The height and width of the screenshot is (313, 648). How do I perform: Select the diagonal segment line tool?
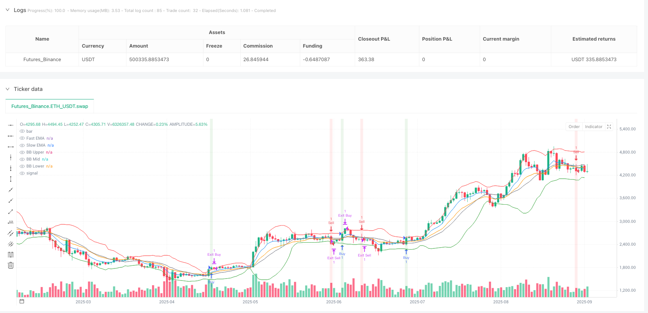tap(11, 211)
